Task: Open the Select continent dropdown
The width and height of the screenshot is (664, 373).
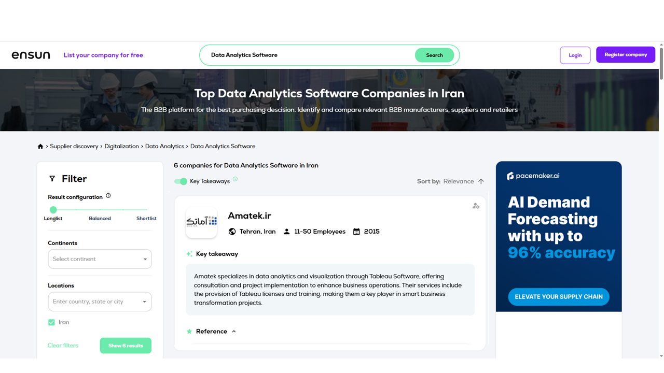Action: pos(100,259)
